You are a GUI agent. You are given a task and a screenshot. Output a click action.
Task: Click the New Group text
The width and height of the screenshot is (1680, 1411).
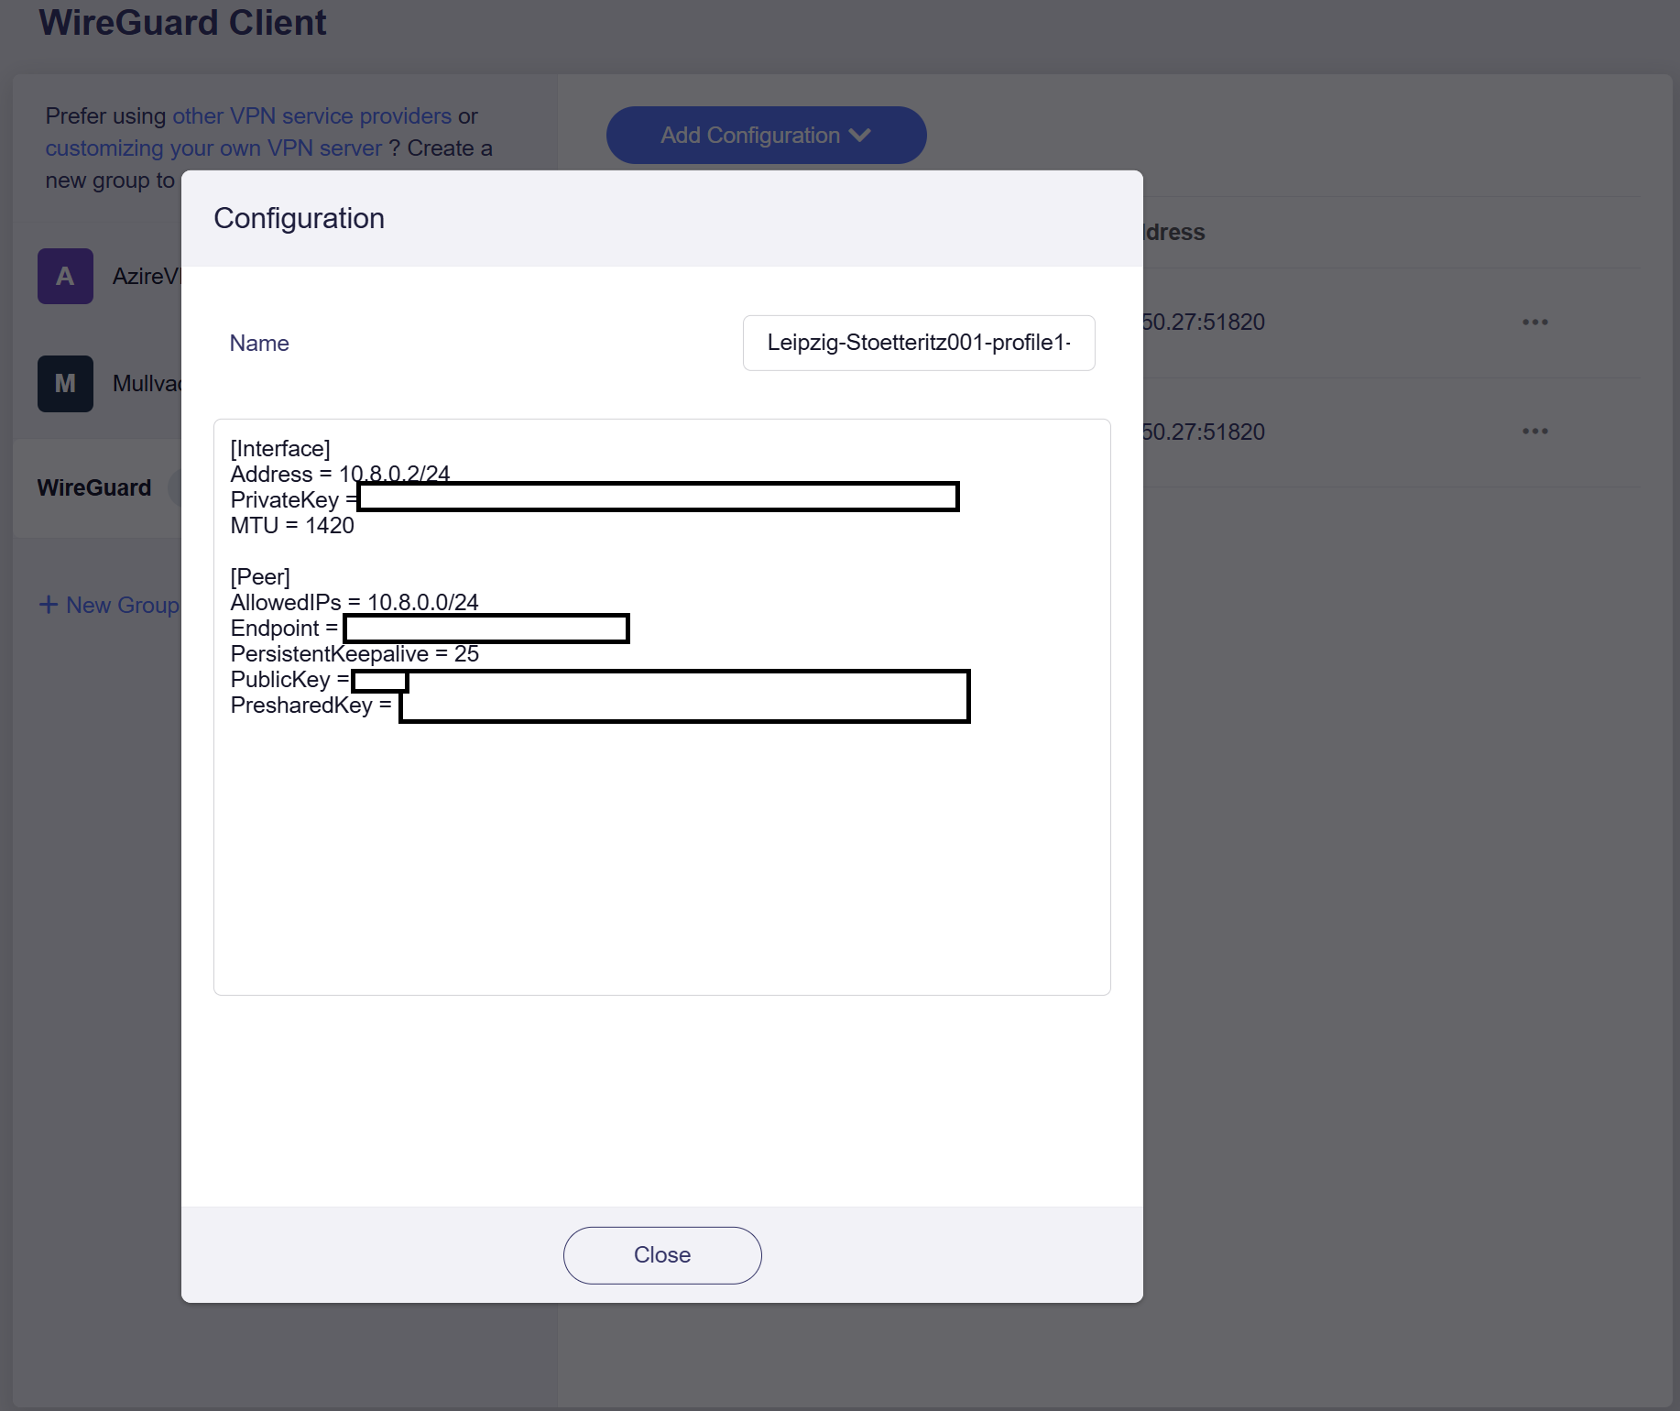pos(123,605)
